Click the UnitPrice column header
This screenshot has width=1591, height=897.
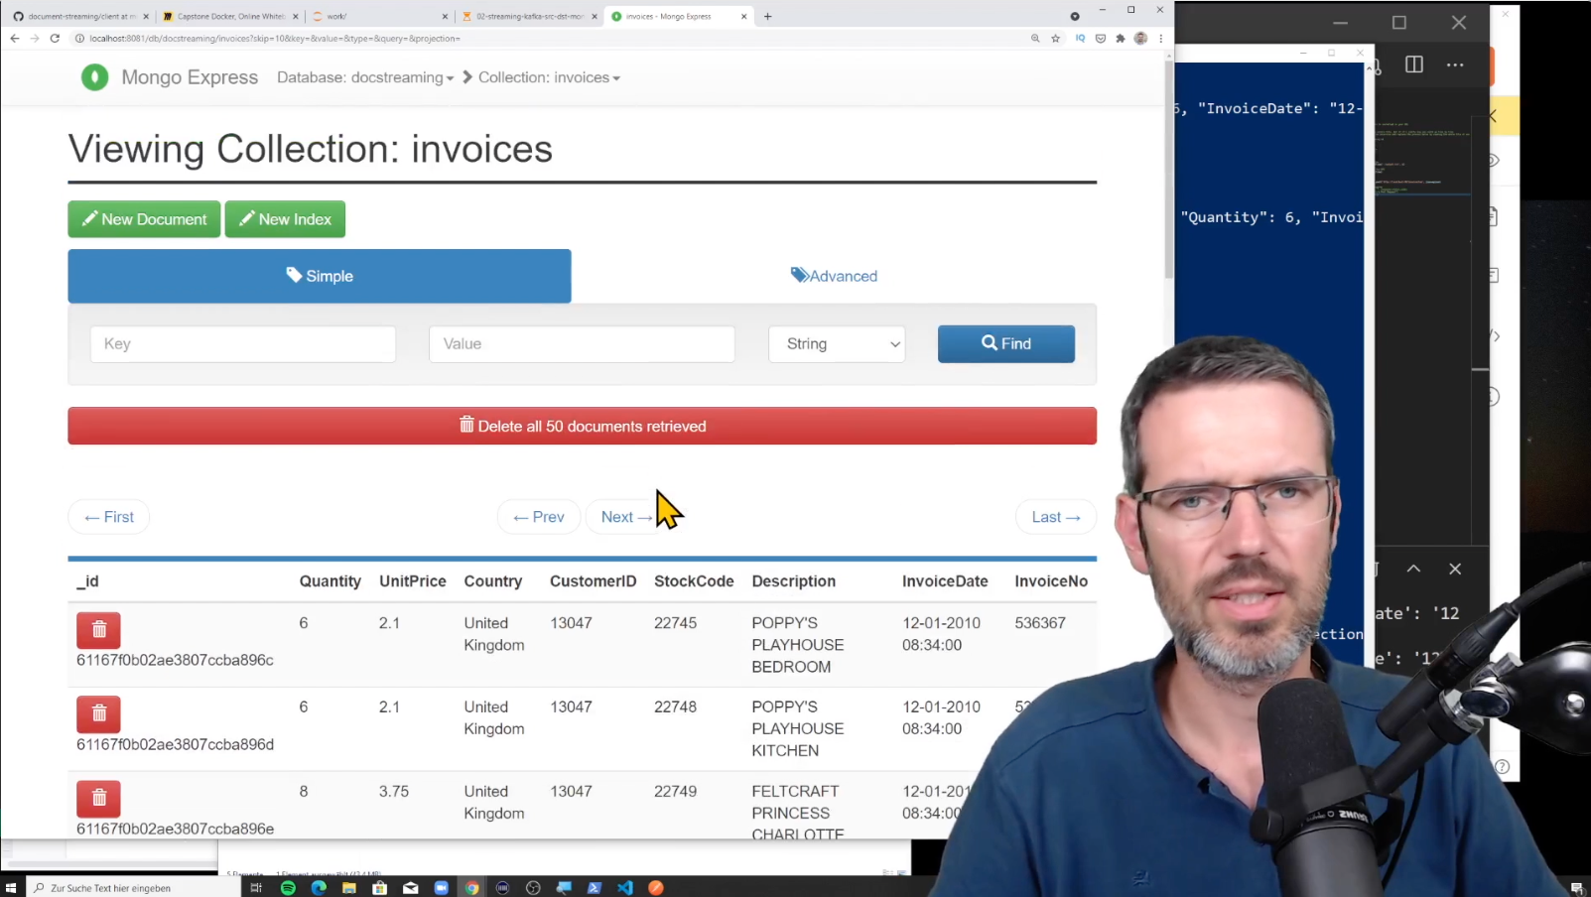pyautogui.click(x=413, y=581)
